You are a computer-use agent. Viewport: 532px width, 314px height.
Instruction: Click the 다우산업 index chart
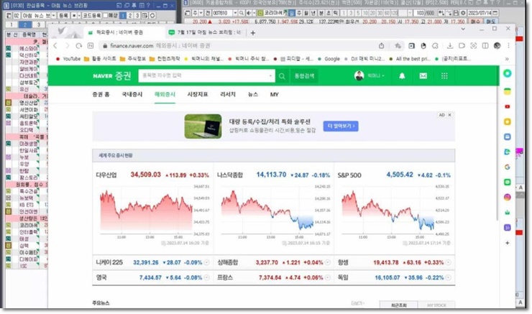tap(146, 211)
